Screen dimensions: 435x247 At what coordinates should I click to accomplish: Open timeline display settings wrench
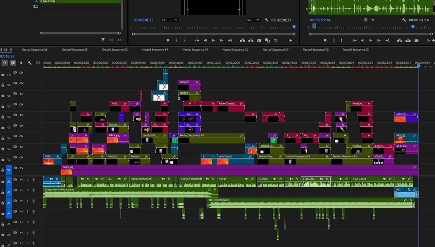[x=29, y=63]
